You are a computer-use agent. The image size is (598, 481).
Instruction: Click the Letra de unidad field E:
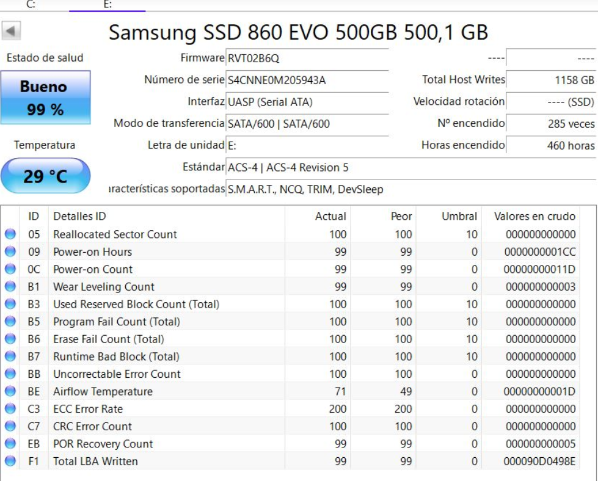pyautogui.click(x=307, y=146)
